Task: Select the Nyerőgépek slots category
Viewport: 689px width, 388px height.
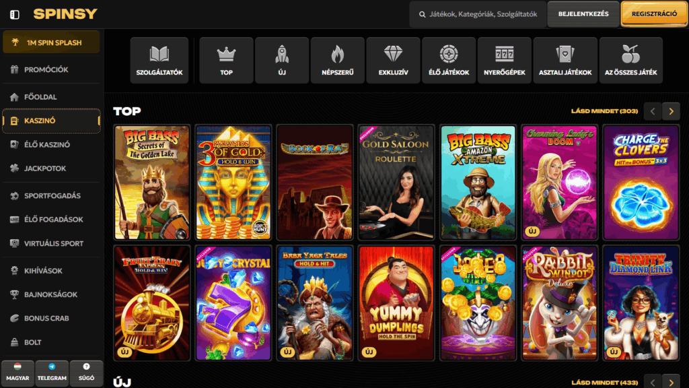Action: click(x=505, y=60)
